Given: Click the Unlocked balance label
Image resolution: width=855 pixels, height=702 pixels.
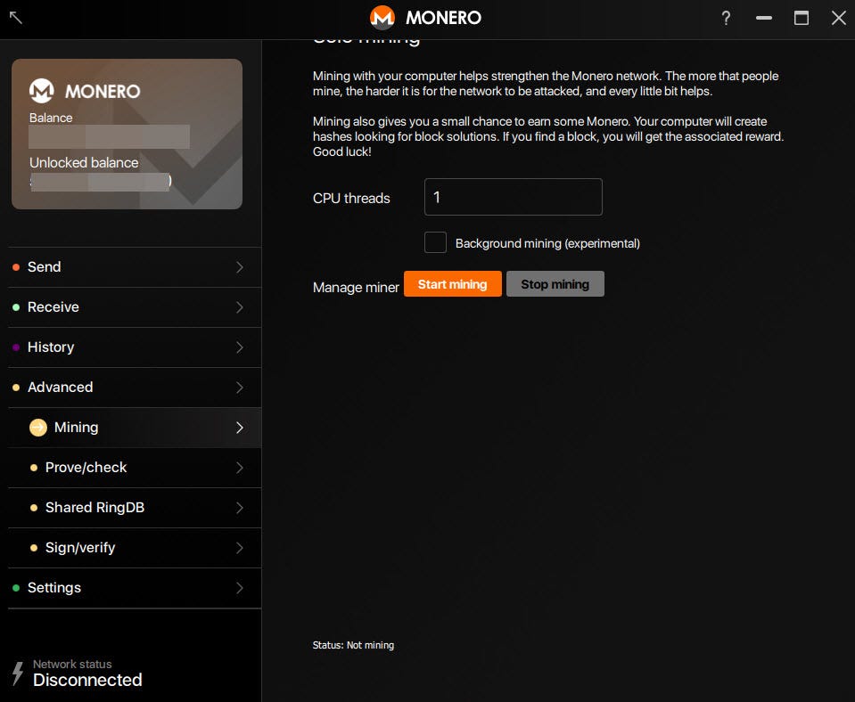Looking at the screenshot, I should 84,162.
